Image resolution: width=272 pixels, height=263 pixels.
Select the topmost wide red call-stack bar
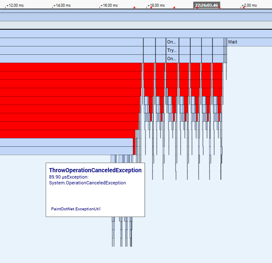click(x=71, y=67)
